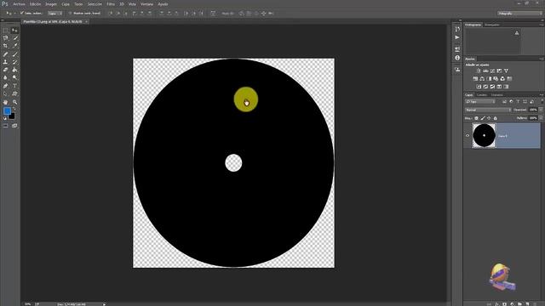Swap foreground and background colors

pos(14,110)
